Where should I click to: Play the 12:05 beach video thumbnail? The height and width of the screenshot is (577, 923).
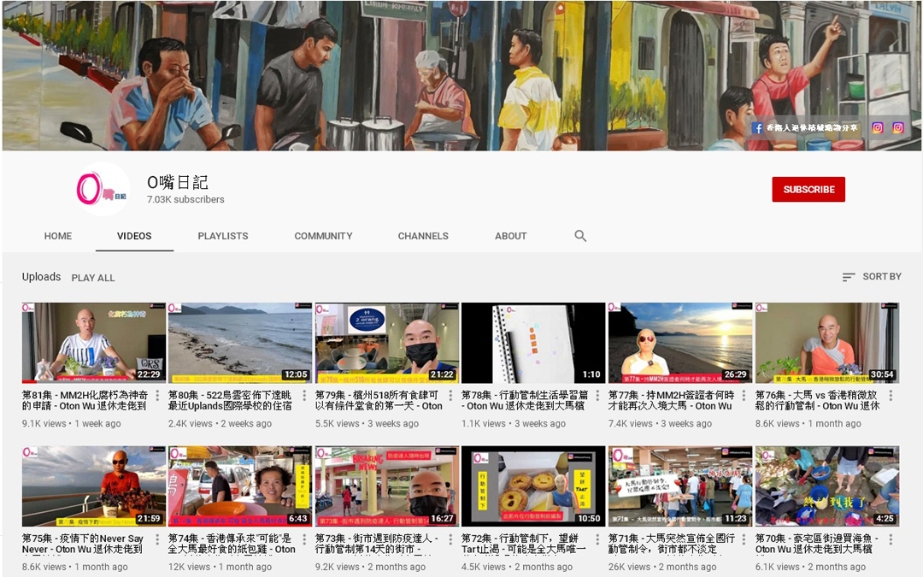[240, 343]
